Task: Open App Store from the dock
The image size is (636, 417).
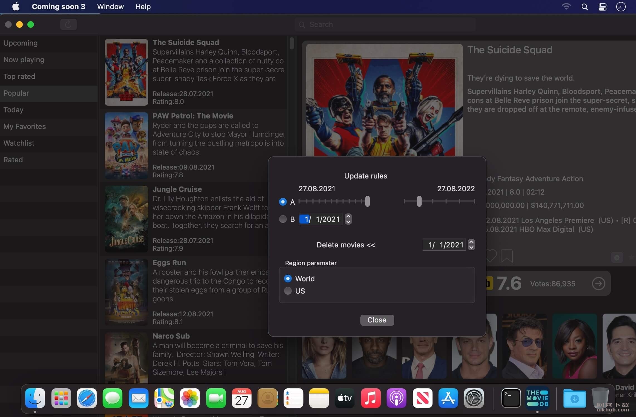Action: pyautogui.click(x=448, y=398)
